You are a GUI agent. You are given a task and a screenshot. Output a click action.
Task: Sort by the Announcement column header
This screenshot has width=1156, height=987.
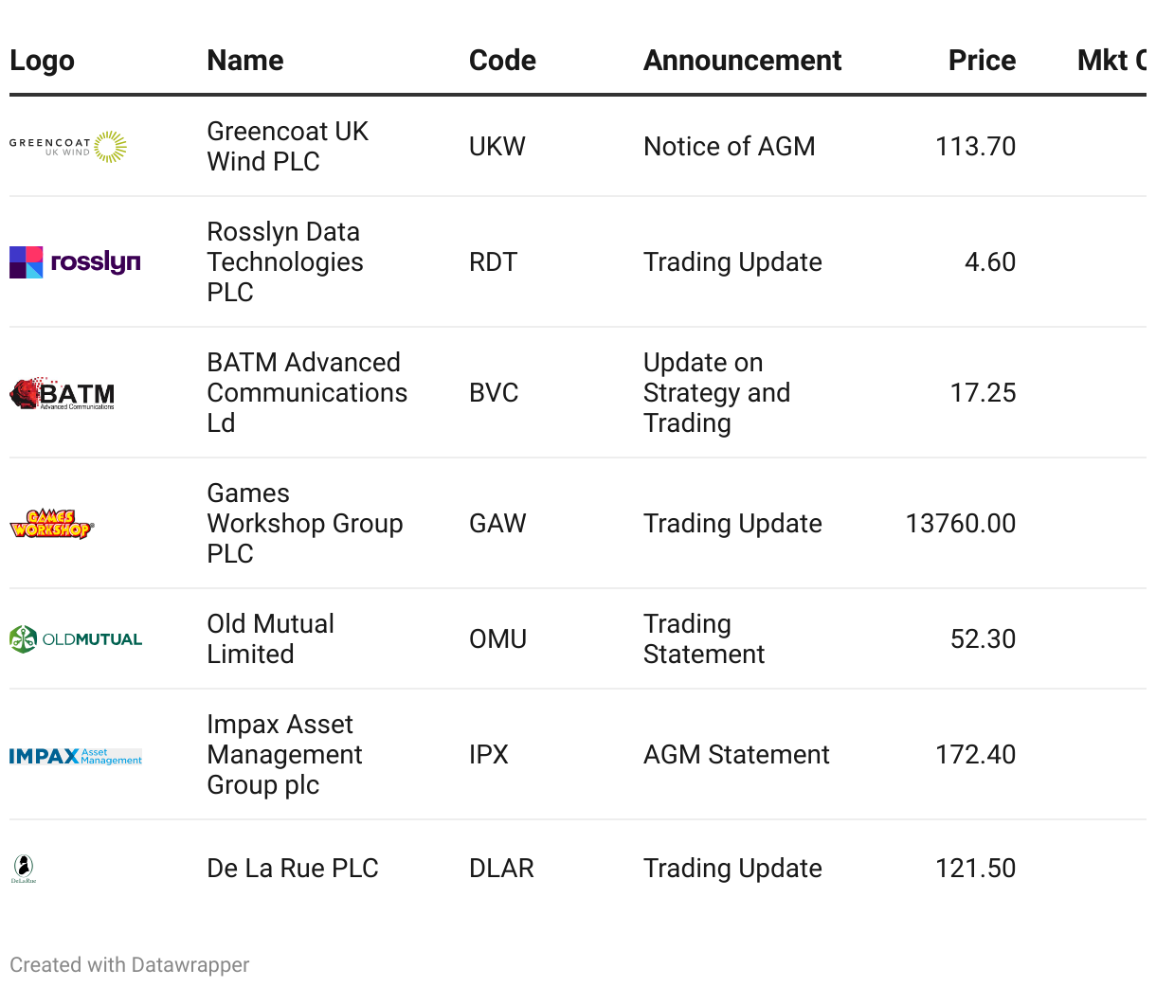[742, 61]
